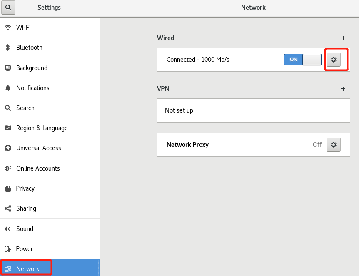Open the wired connection gear icon
Image resolution: width=359 pixels, height=276 pixels.
[x=333, y=60]
